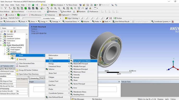The width and height of the screenshot is (179, 100).
Task: Click the tree sort icon
Action: click(x=15, y=31)
